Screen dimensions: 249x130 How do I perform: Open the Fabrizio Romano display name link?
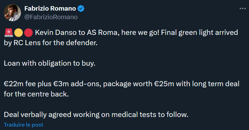(x=50, y=9)
